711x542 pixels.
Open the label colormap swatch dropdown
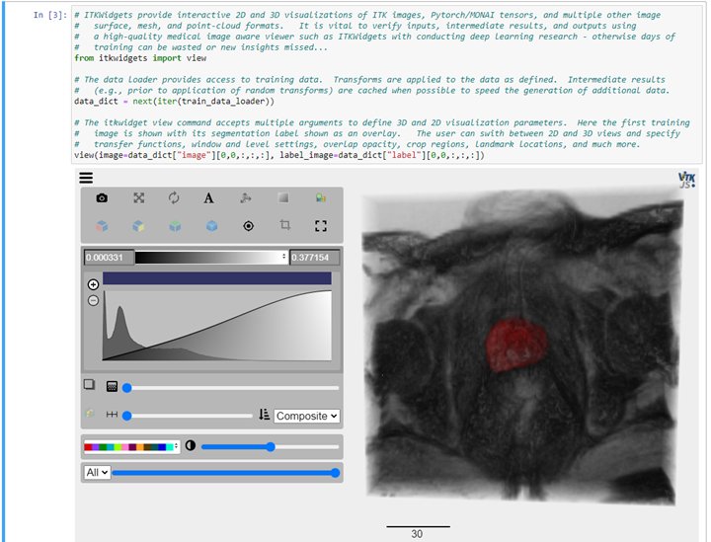coord(131,447)
